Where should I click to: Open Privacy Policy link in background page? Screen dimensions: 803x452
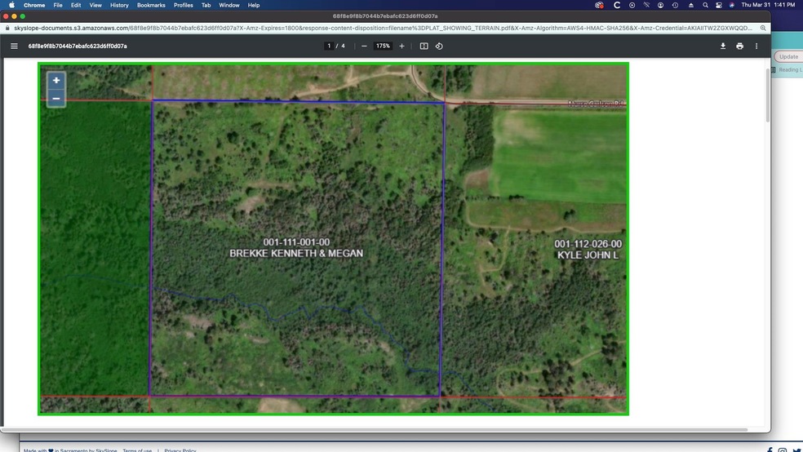[180, 450]
